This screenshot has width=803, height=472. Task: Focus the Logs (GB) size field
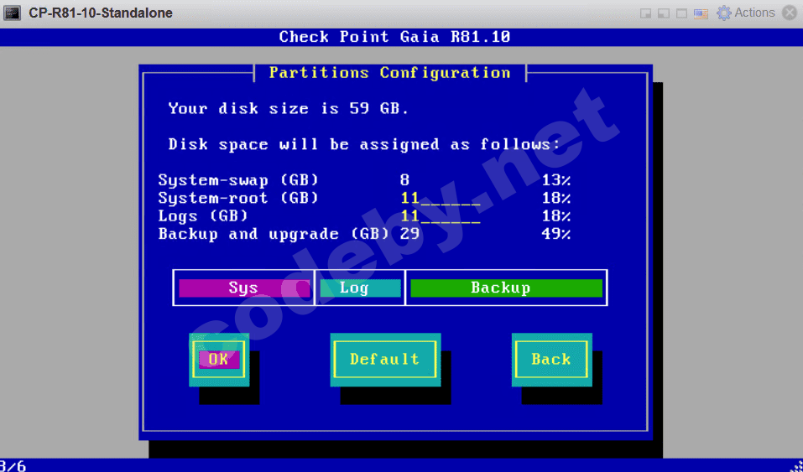coord(441,216)
